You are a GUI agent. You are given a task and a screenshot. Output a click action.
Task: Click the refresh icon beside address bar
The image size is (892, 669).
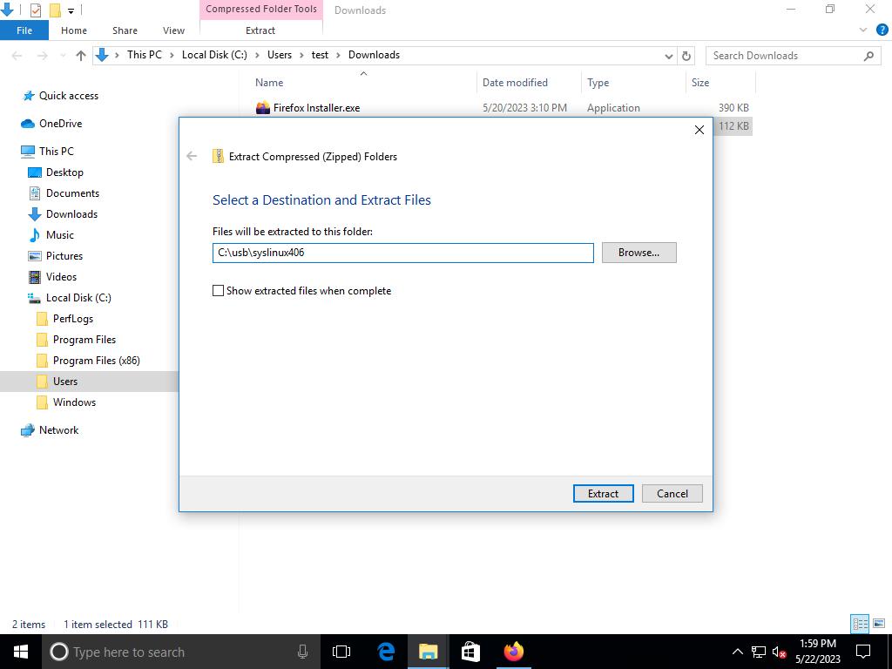686,56
